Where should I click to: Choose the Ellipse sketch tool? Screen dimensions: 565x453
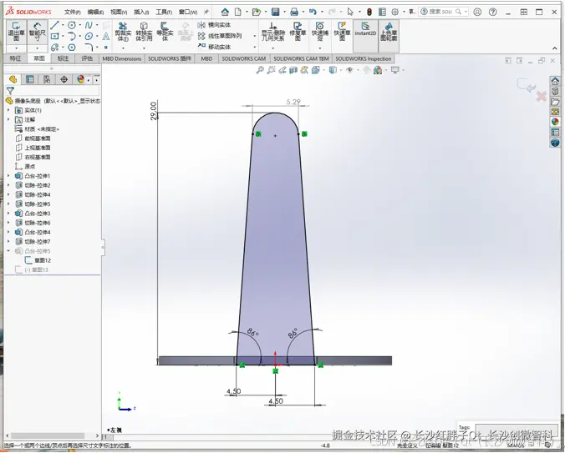click(x=89, y=36)
